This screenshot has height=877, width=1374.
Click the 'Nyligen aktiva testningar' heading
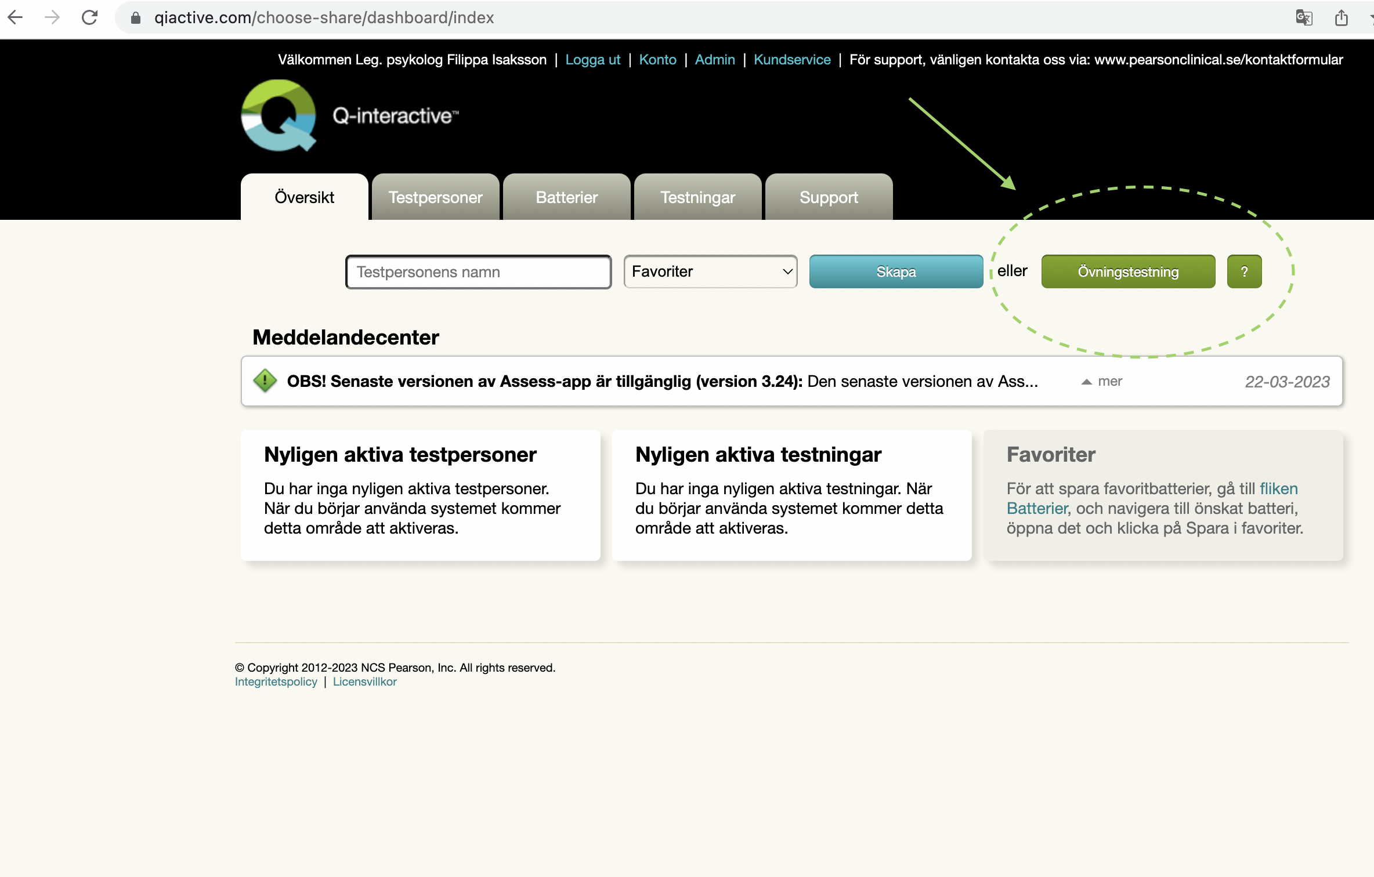(x=758, y=455)
